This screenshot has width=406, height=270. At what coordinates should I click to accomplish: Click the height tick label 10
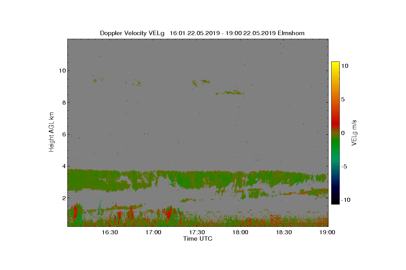62,71
